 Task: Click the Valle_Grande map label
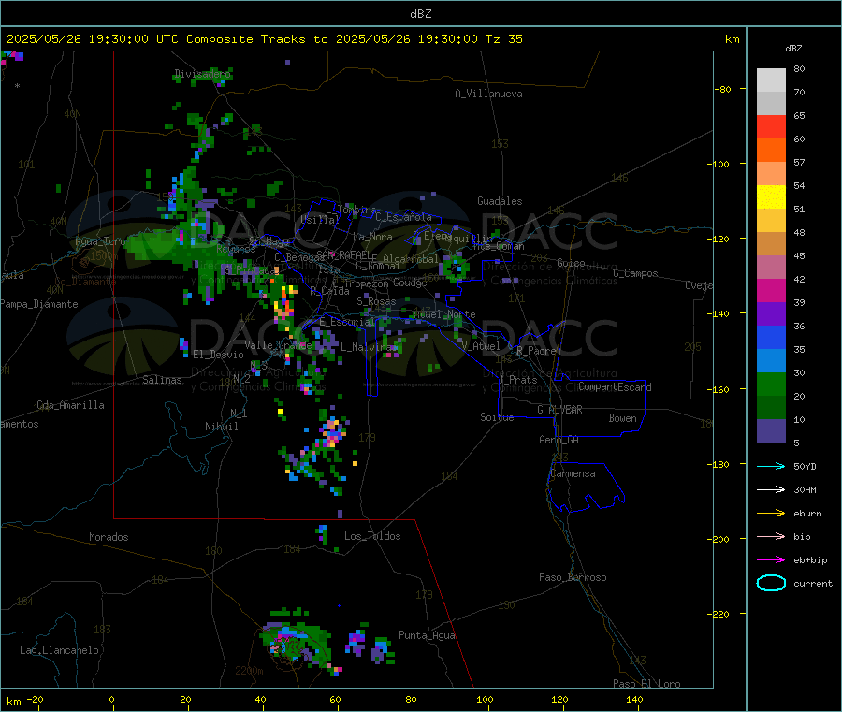278,345
